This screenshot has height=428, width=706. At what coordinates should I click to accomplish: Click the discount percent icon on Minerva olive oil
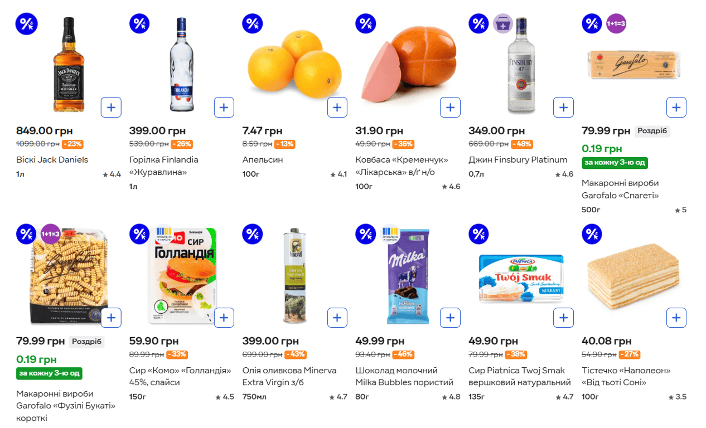253,234
